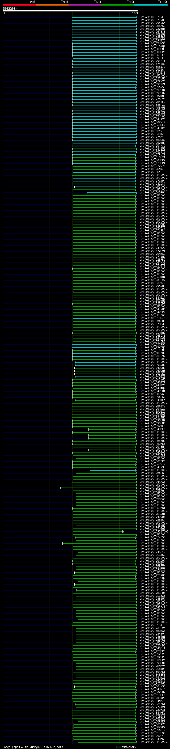Select the UniRef100_C5YHG0 label

(152, 117)
